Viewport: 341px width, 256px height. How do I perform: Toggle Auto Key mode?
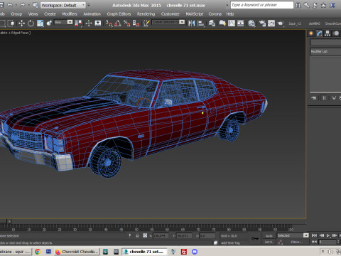269,235
